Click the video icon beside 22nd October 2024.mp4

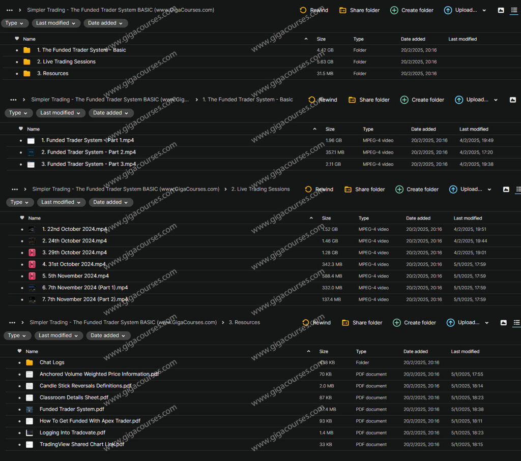(x=31, y=229)
